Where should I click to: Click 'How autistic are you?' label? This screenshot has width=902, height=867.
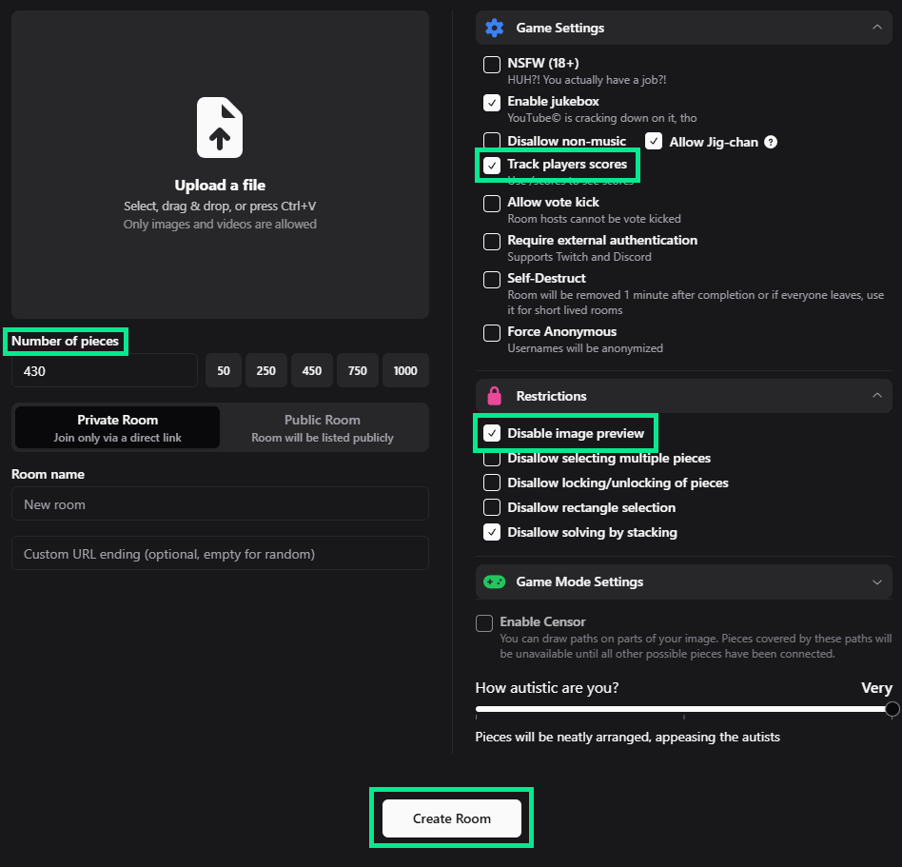click(x=546, y=687)
